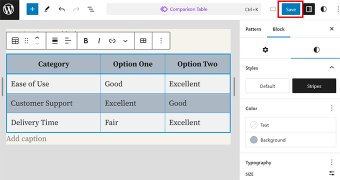Viewport: 340px width, 180px height.
Task: Open Document Overview list view
Action: 90,9
